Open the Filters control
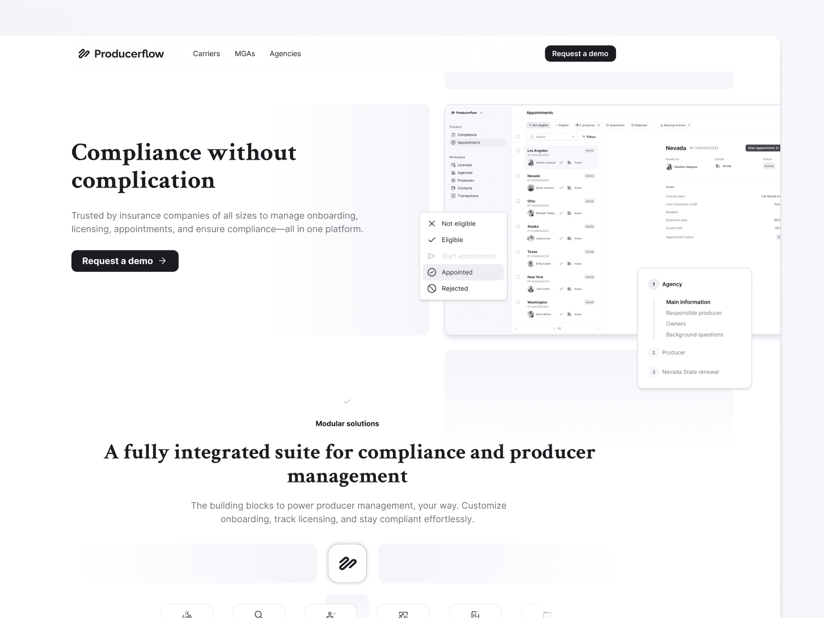The image size is (824, 618). coord(589,137)
